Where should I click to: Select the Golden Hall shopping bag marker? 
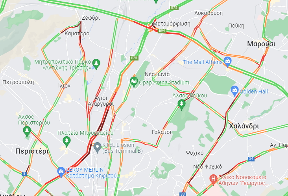tap(234, 91)
